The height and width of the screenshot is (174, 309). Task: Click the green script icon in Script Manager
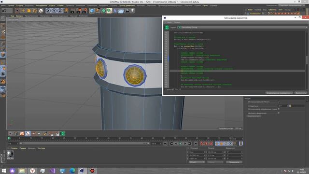(x=167, y=28)
